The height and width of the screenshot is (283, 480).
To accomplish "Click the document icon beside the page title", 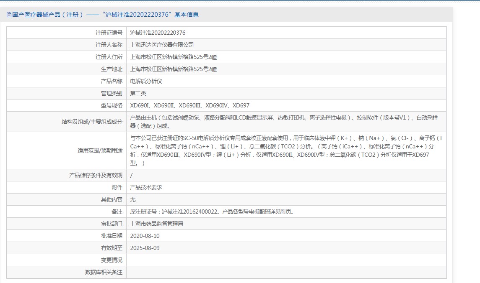I will 9,15.
